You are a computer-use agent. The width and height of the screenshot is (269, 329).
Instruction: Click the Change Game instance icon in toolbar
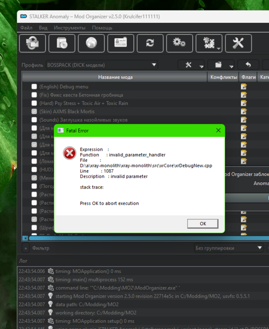(33, 43)
